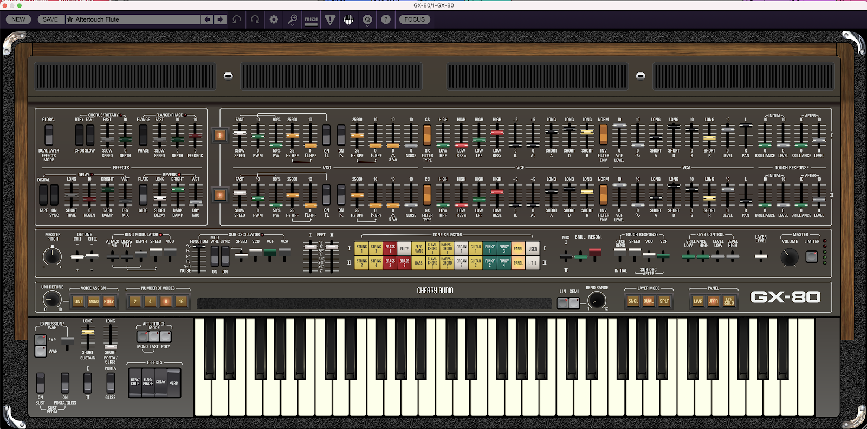The height and width of the screenshot is (429, 867).
Task: Select the STRING 1 tone
Action: pyautogui.click(x=361, y=249)
